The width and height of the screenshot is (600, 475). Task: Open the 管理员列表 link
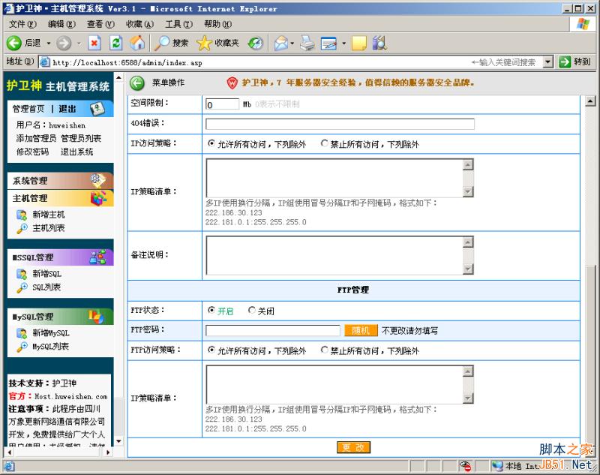pos(81,138)
